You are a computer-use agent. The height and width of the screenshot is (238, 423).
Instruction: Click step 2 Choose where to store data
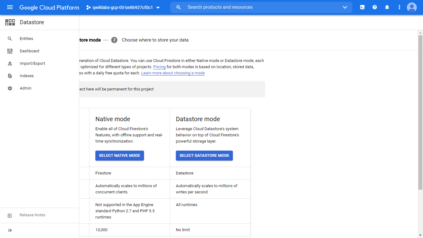[x=150, y=40]
